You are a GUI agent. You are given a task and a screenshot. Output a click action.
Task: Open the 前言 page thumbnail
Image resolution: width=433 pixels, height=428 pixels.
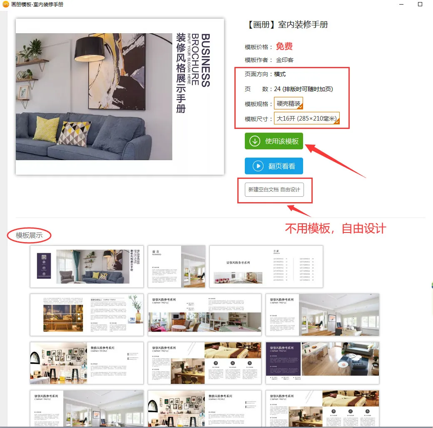pos(177,267)
